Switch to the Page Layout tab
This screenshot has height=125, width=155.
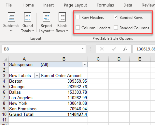75,5
